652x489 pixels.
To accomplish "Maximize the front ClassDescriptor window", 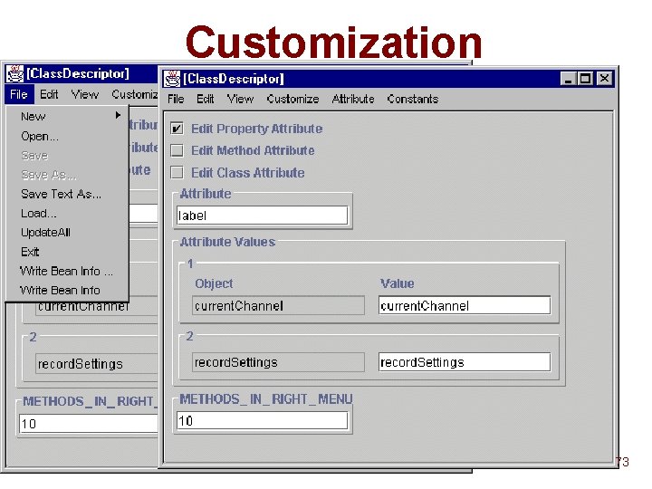I will click(586, 79).
